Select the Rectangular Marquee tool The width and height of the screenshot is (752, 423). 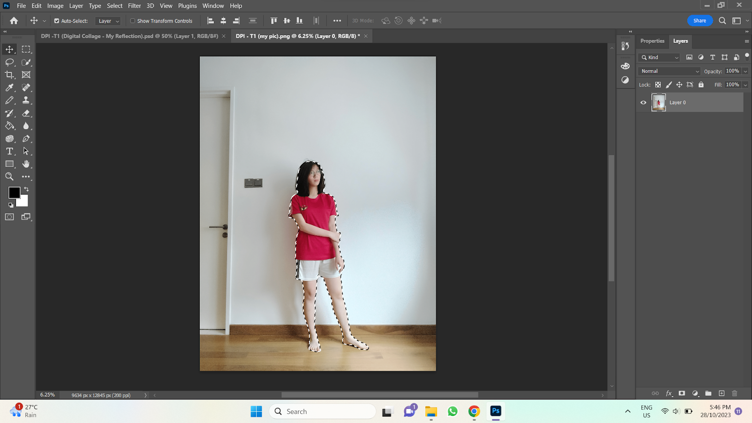(x=26, y=49)
